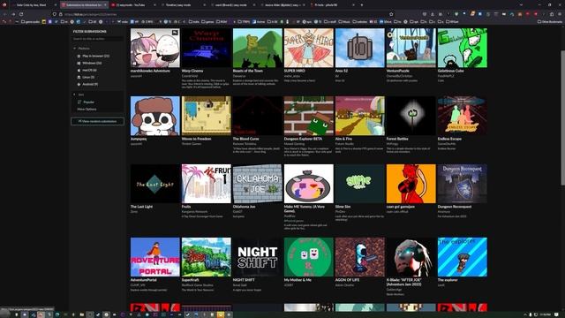565x318 pixels.
Task: Click the Popular sort icon
Action: [x=79, y=102]
